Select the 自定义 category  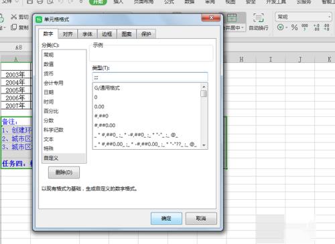(x=64, y=158)
